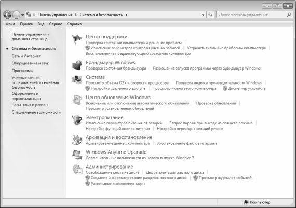Open Диспетчер устройств link
The height and width of the screenshot is (208, 296).
coord(247,88)
